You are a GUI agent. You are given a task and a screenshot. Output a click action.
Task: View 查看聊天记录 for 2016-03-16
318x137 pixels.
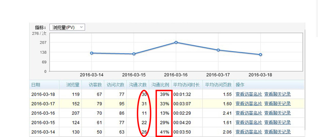277,113
